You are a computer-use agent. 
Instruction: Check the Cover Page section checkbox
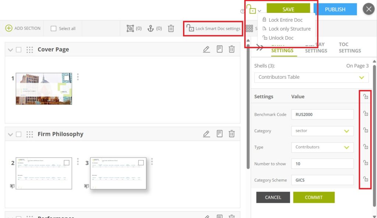18,50
